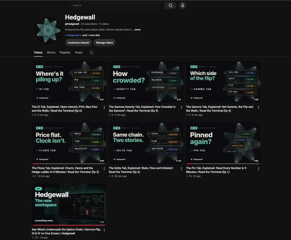Click the Flows Tab, Explained (Ep 3) title

tap(65, 170)
